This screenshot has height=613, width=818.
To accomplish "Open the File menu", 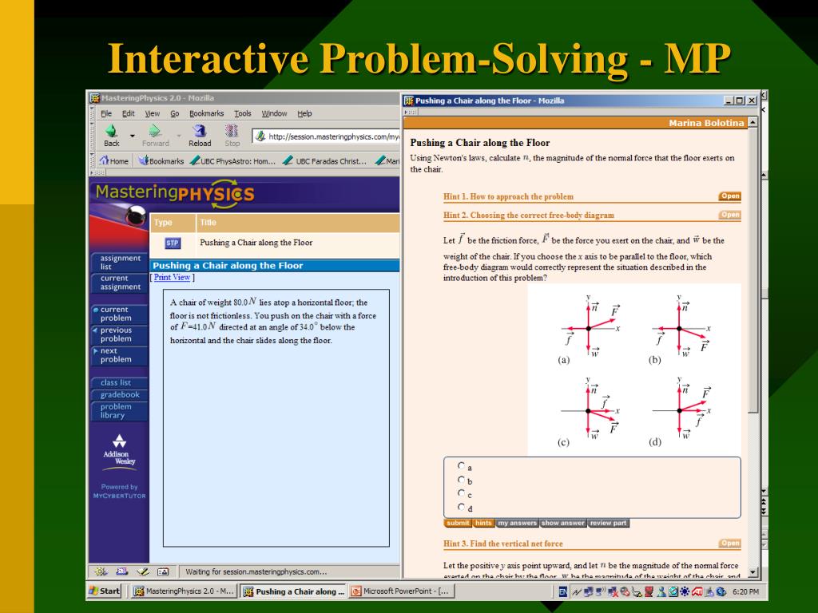I will click(x=106, y=113).
